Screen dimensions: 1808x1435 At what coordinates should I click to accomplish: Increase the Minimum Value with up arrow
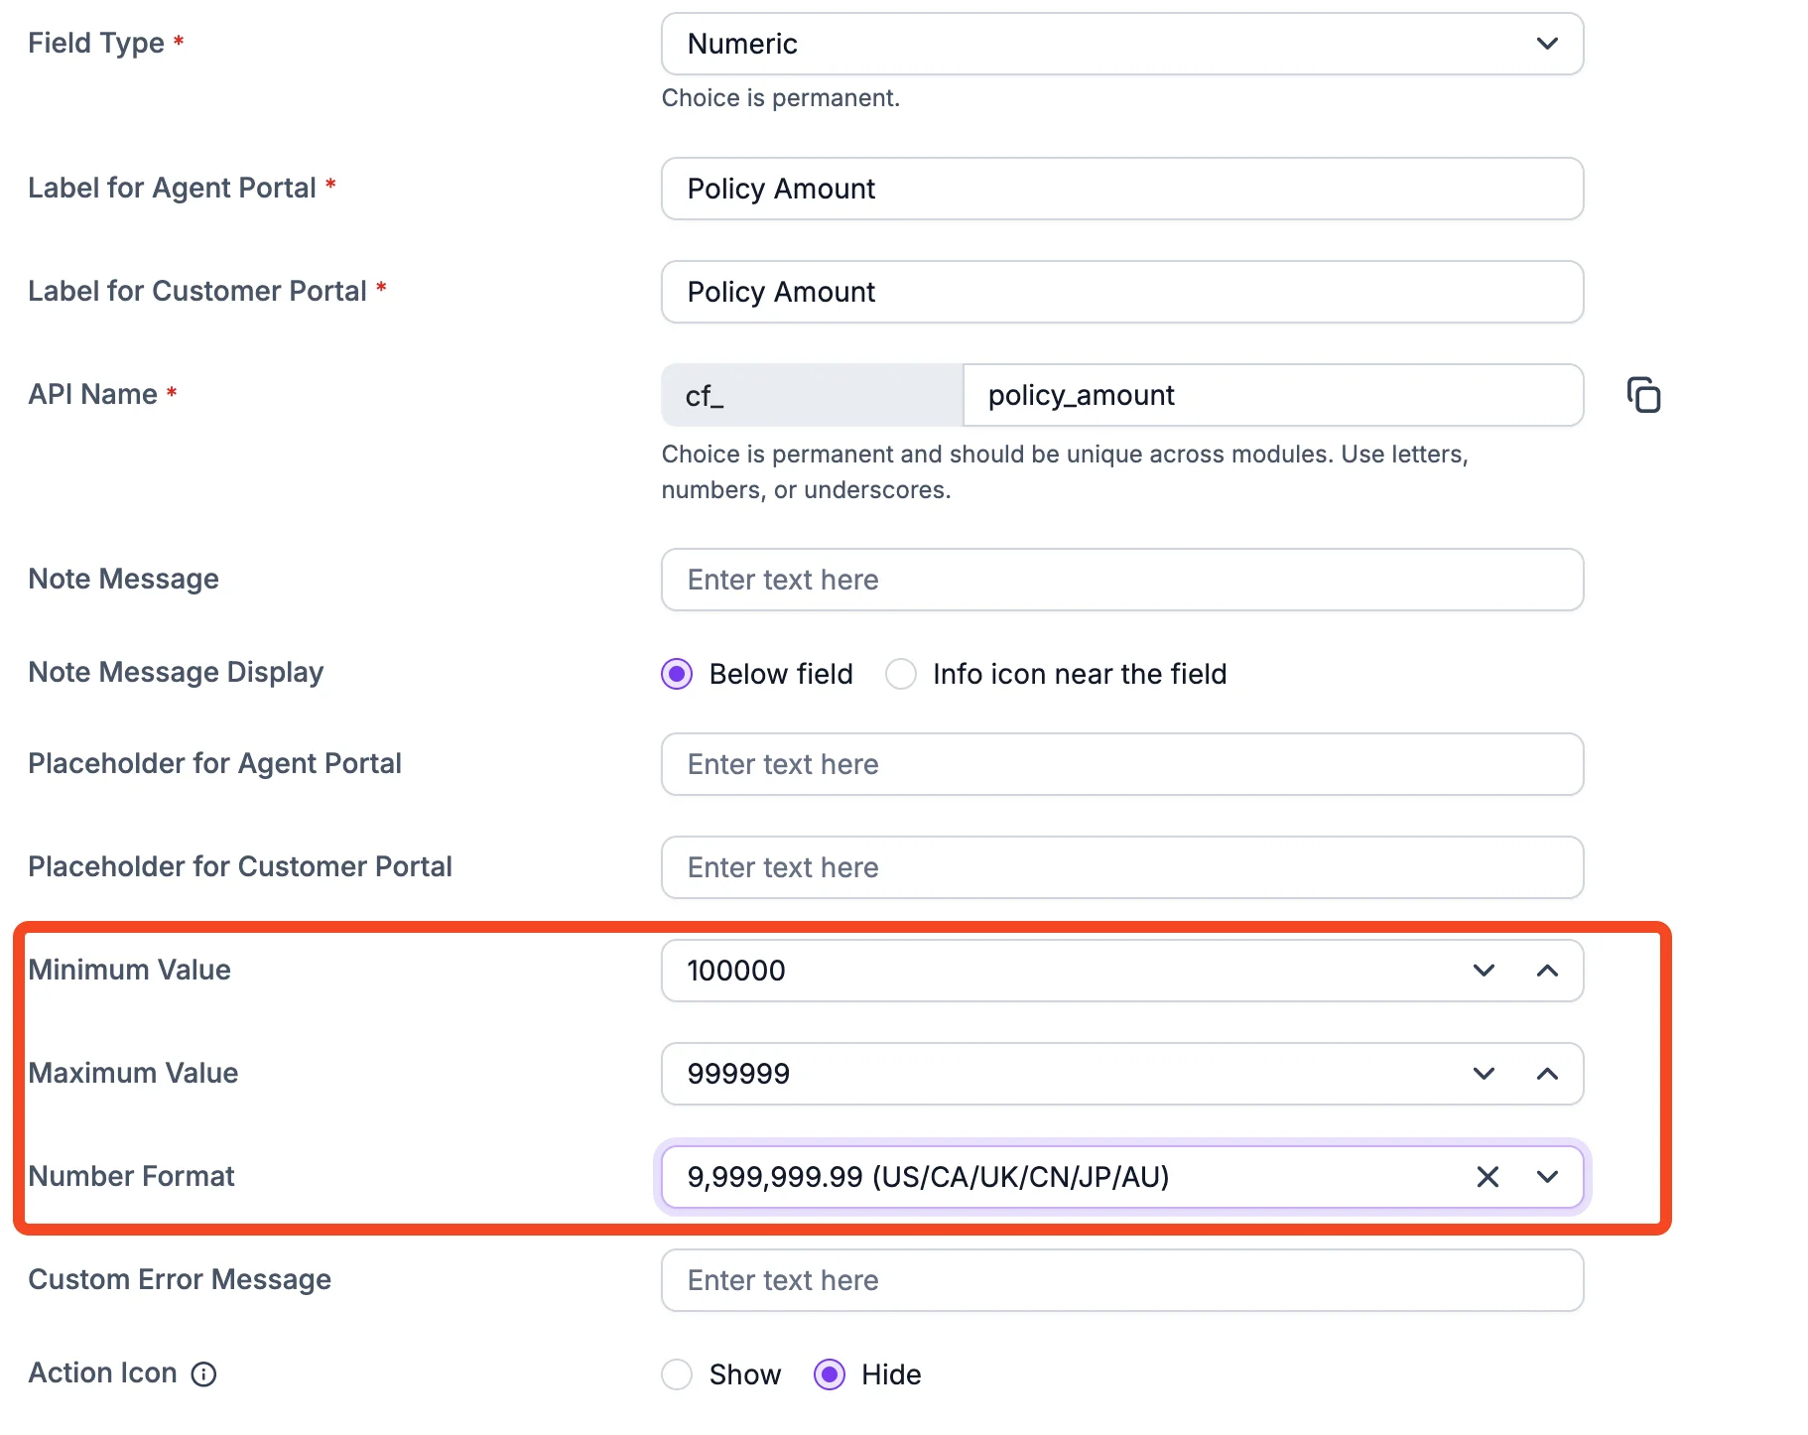coord(1547,971)
